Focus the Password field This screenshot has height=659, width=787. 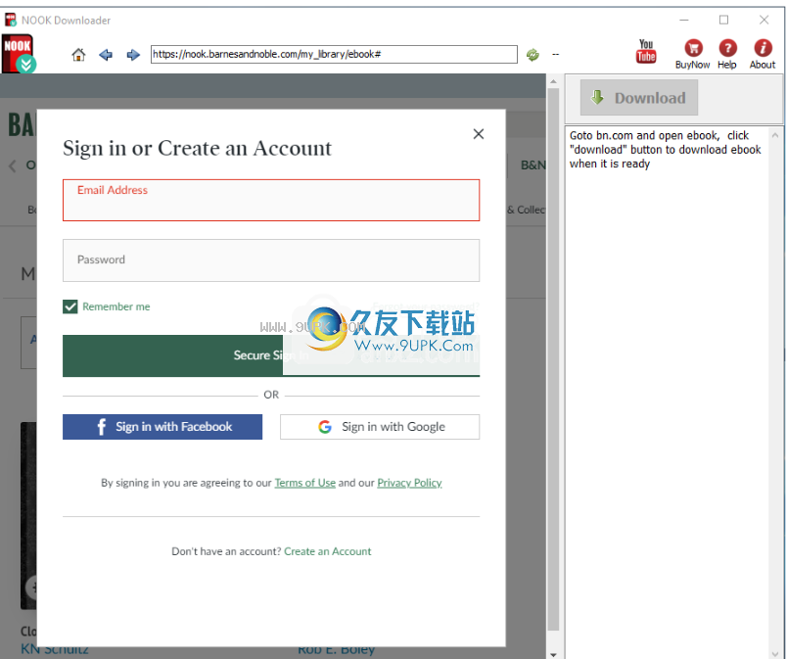click(x=271, y=260)
